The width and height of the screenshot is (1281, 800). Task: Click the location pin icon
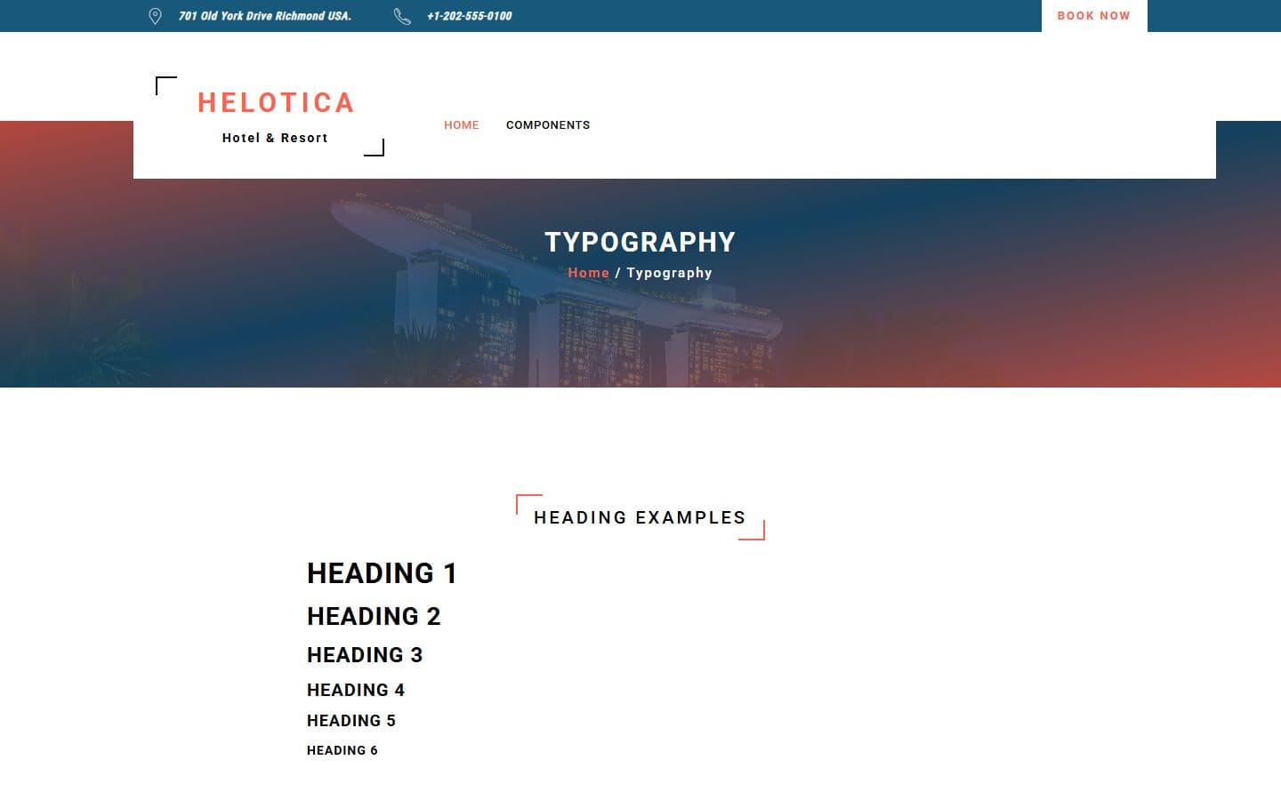click(x=155, y=16)
